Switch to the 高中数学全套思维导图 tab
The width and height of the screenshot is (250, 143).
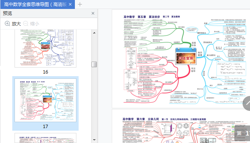(35, 4)
